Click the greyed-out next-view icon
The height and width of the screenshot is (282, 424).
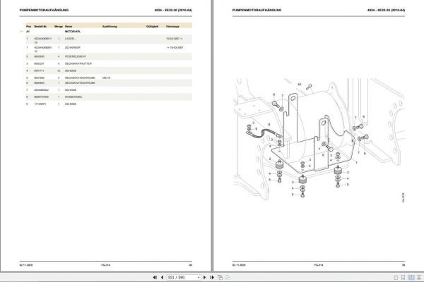point(228,277)
